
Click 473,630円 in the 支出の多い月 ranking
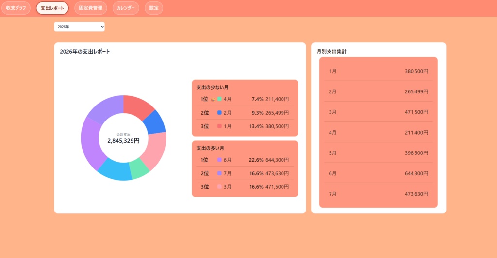277,174
